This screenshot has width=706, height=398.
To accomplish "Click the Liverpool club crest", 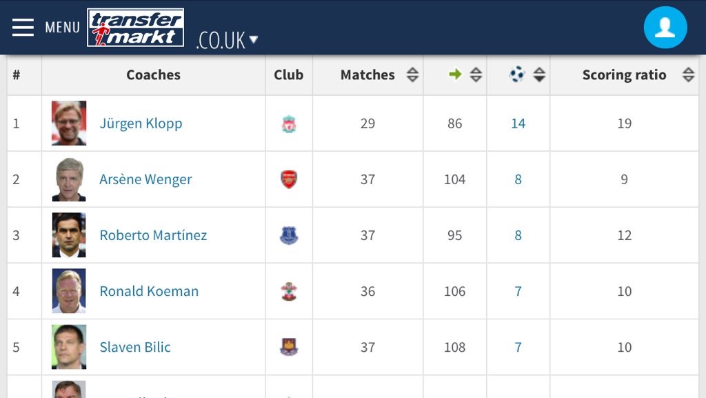I will click(x=288, y=124).
